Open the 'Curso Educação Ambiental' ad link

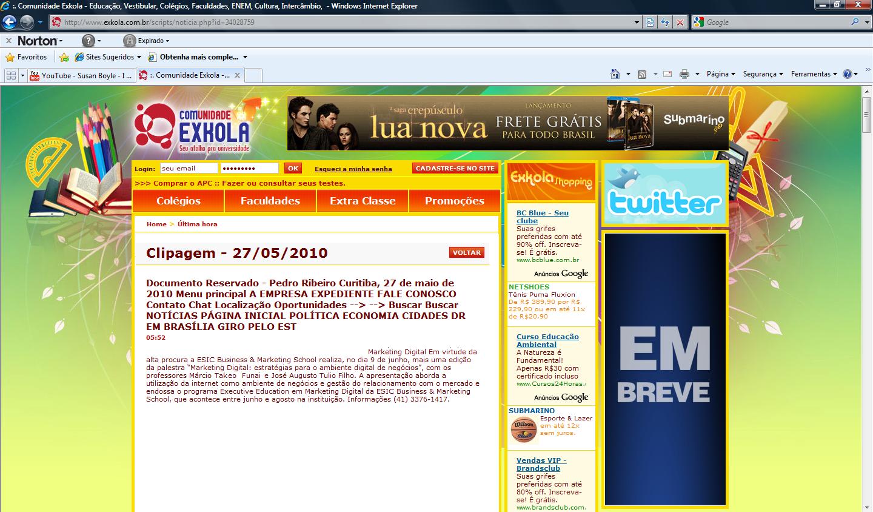547,340
